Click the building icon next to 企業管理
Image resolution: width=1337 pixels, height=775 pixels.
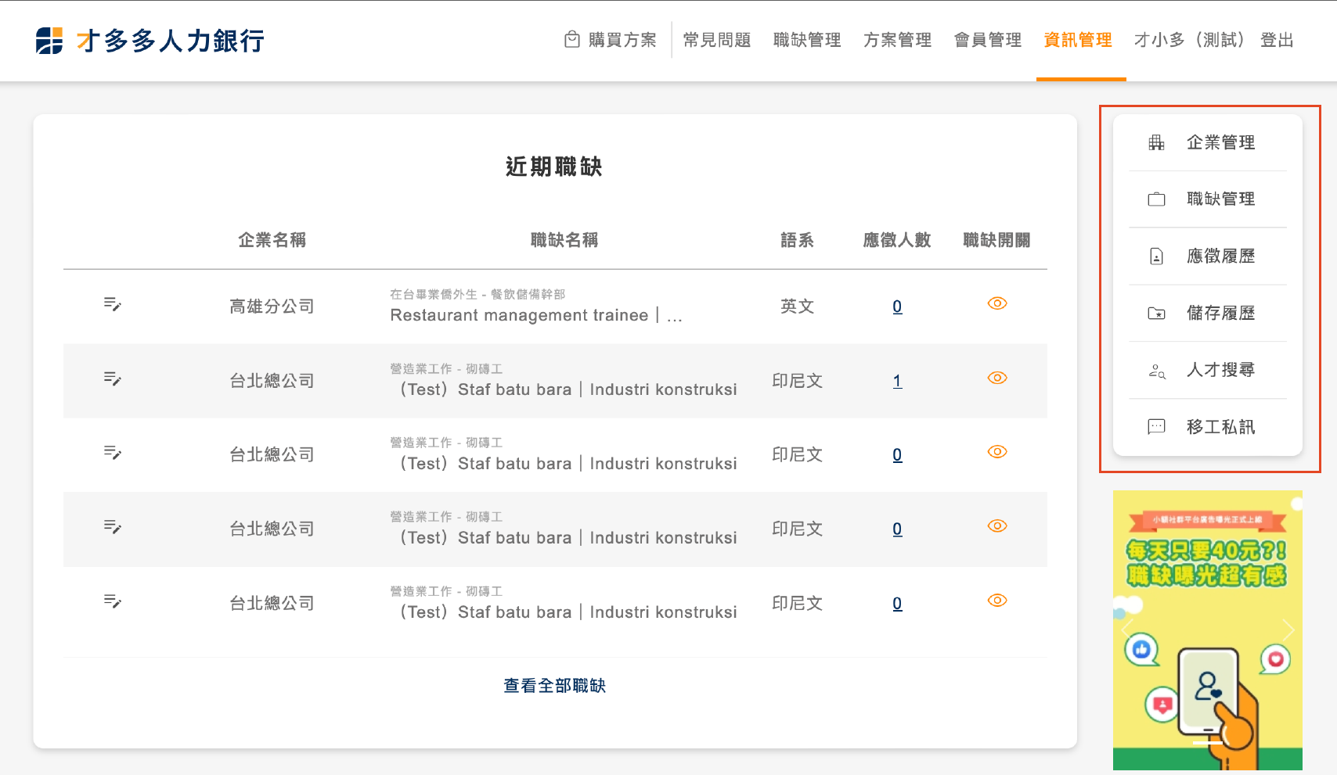click(1156, 142)
